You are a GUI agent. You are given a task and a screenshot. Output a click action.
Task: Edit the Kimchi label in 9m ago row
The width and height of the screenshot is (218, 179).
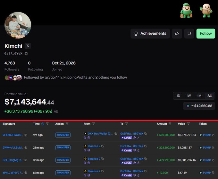click(138, 138)
